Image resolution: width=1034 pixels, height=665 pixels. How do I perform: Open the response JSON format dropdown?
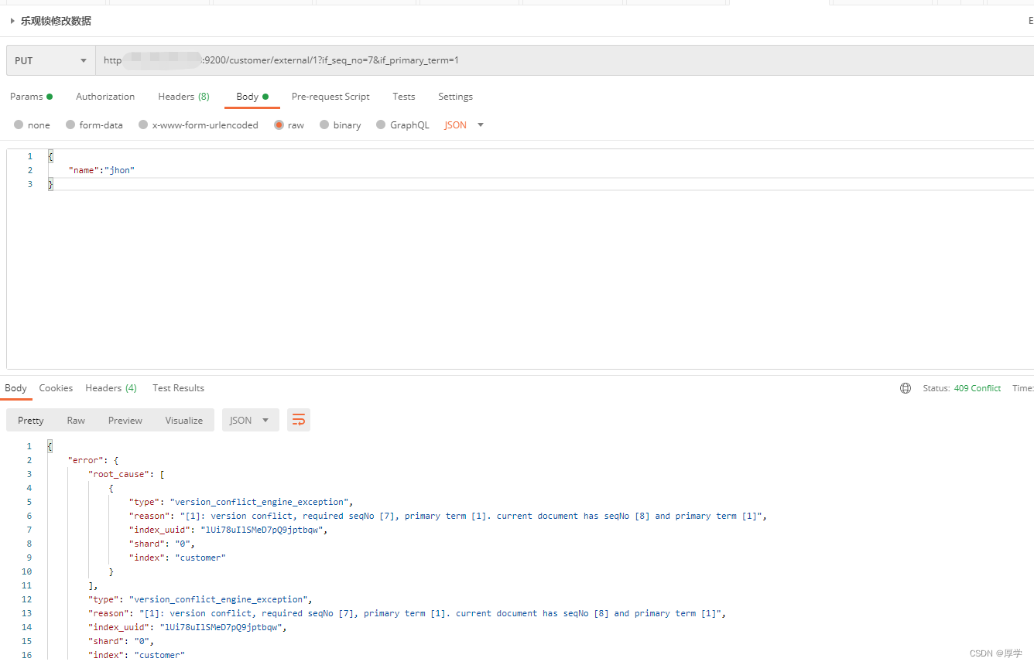pos(250,421)
